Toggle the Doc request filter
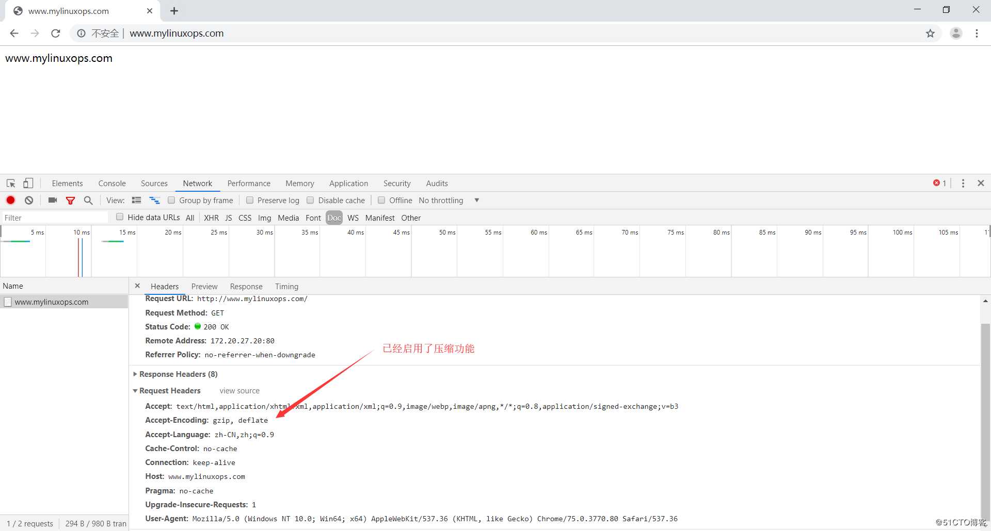The height and width of the screenshot is (531, 991). pyautogui.click(x=334, y=218)
